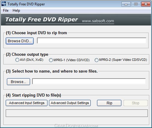
Task: Focus the save location text field
Action: (x=89, y=81)
